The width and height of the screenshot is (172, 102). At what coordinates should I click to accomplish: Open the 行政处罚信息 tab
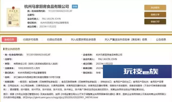coord(54,40)
